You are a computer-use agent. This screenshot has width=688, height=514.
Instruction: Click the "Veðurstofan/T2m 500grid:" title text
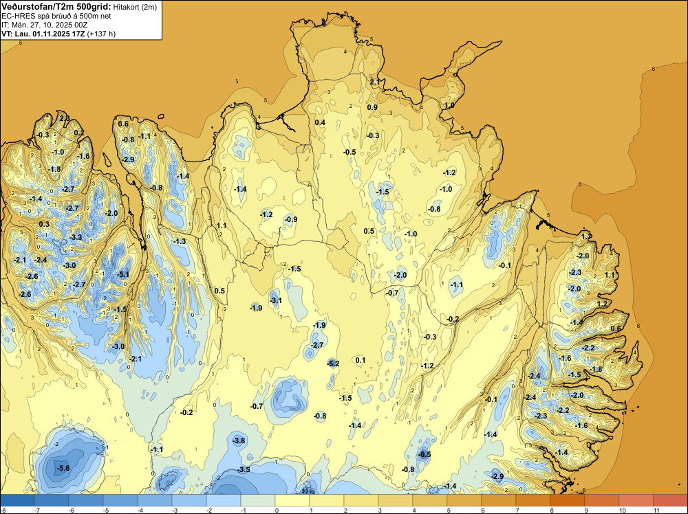(56, 6)
